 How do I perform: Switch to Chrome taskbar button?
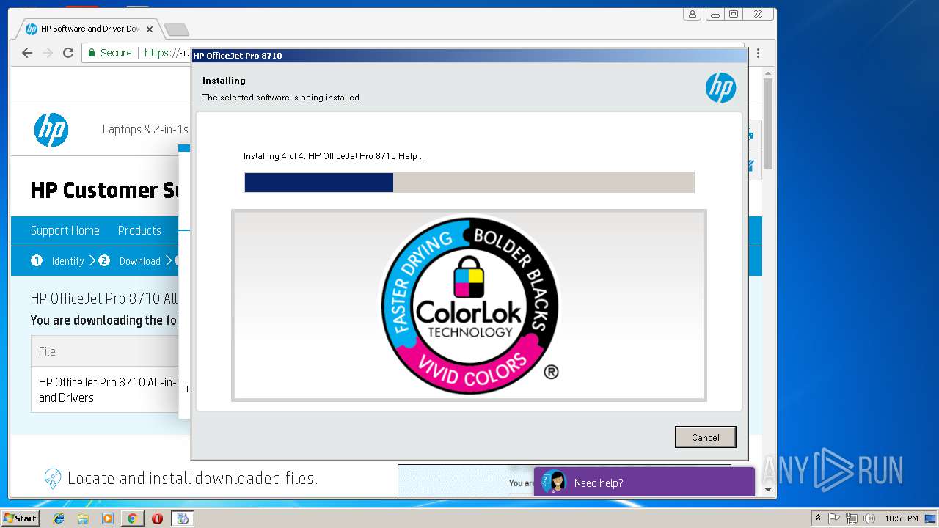point(132,518)
